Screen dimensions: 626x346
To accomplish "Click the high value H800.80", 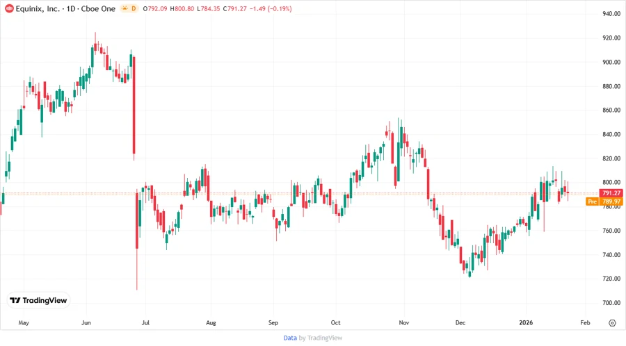I will point(182,9).
